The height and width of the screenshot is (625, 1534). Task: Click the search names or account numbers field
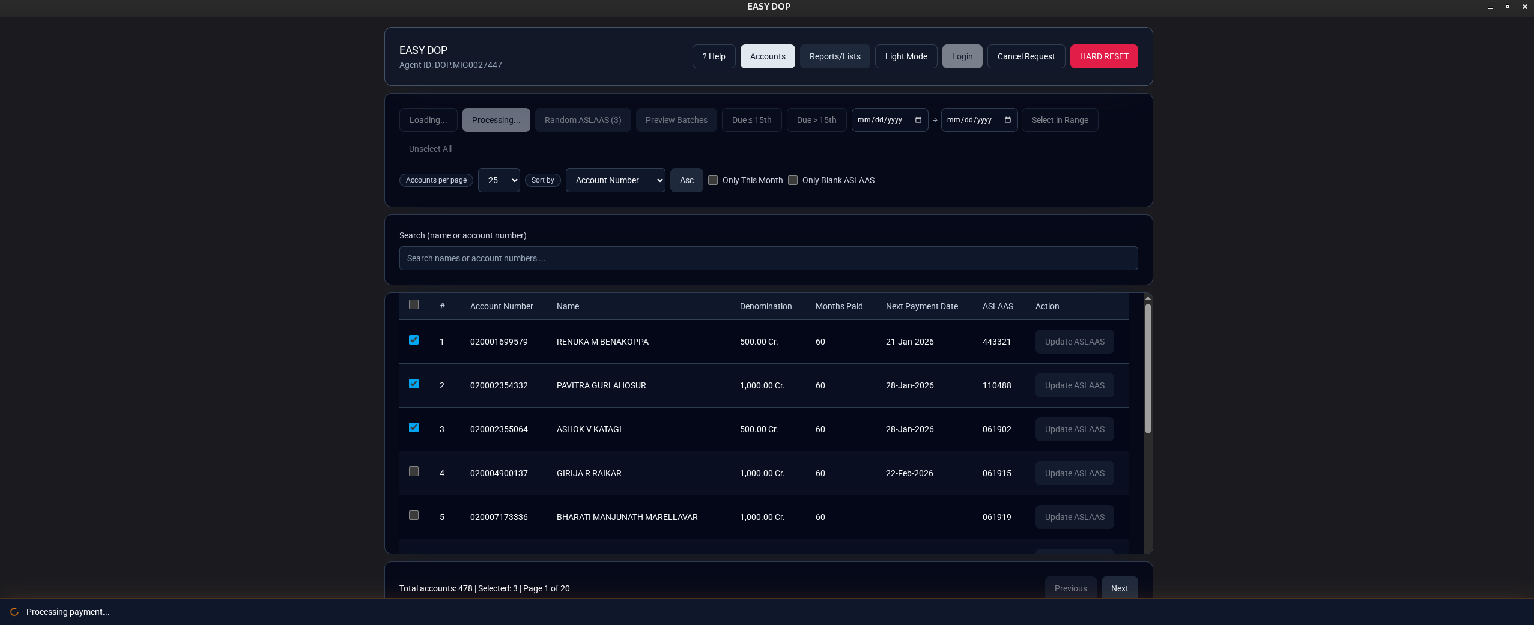[x=768, y=258]
